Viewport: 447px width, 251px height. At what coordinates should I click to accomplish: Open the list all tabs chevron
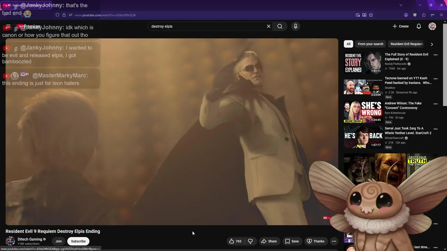(401, 5)
